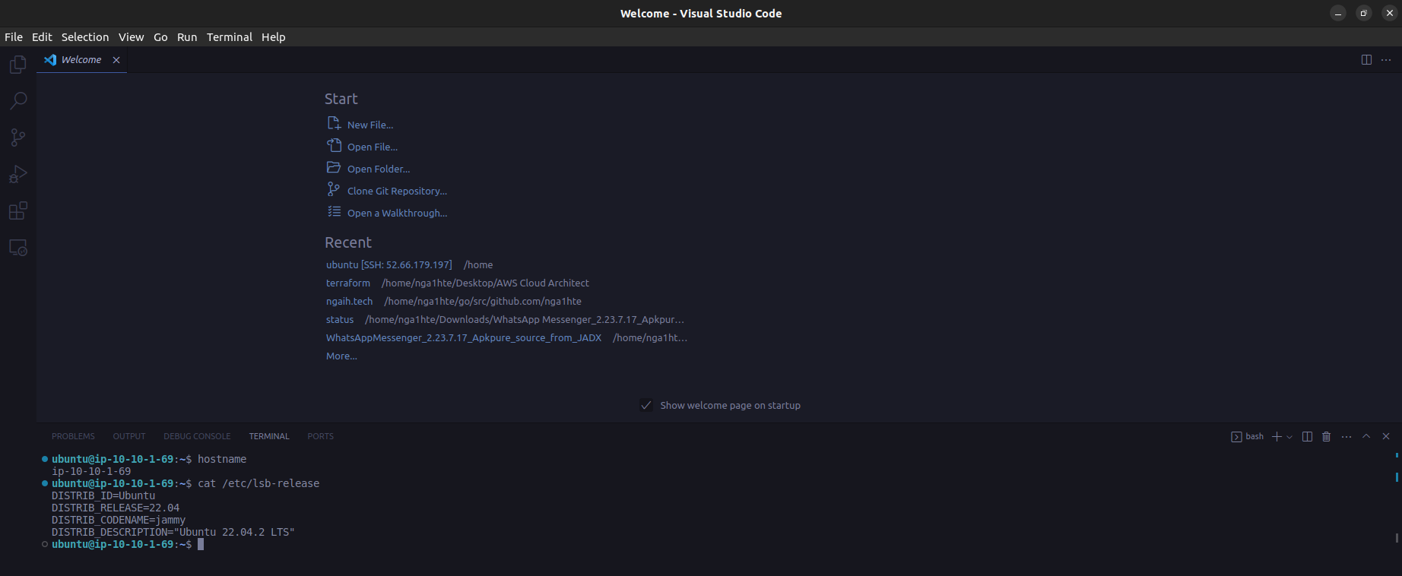Click the Open a Walkthrough list icon
Screen dimensions: 1402x576
(x=334, y=212)
